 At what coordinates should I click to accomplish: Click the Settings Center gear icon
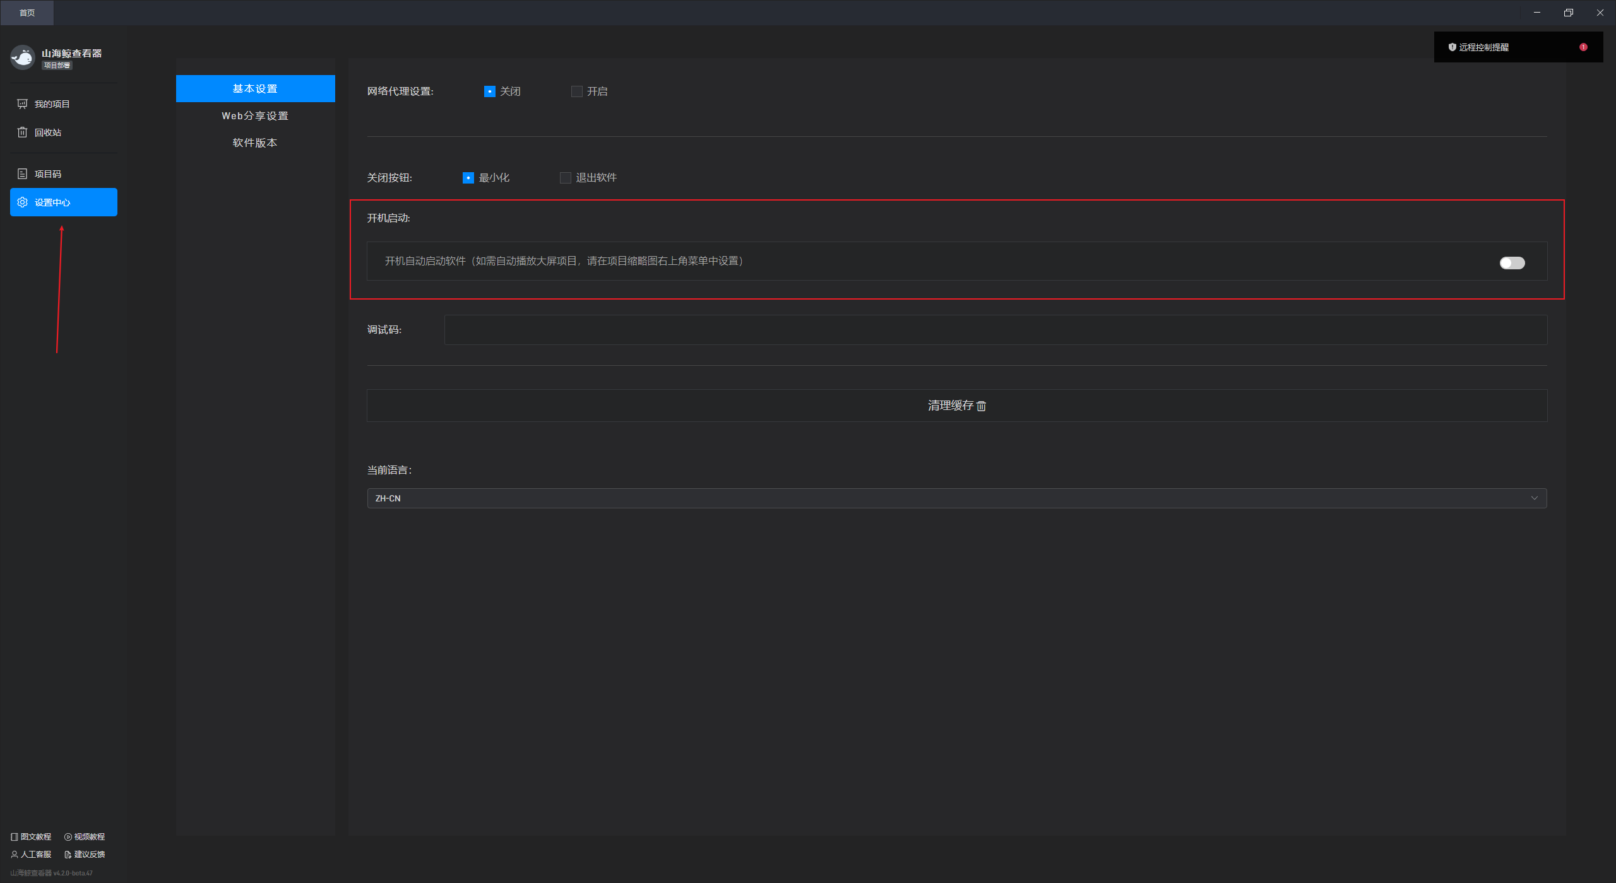click(22, 202)
